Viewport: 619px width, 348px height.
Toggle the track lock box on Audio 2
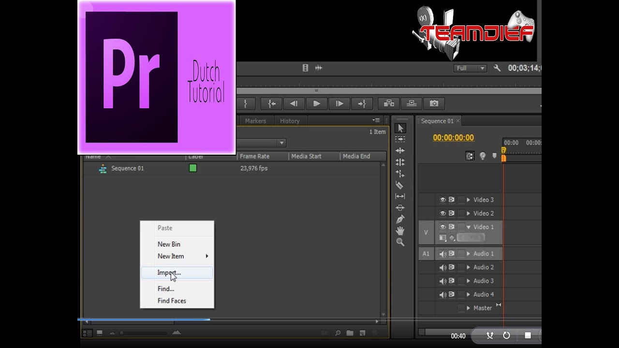pyautogui.click(x=461, y=267)
